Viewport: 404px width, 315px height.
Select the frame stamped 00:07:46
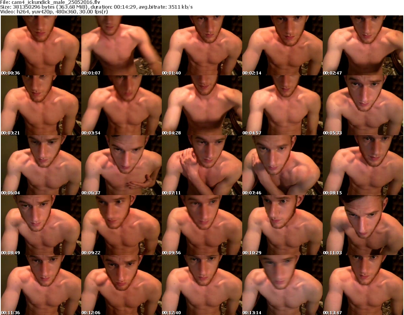click(x=282, y=165)
